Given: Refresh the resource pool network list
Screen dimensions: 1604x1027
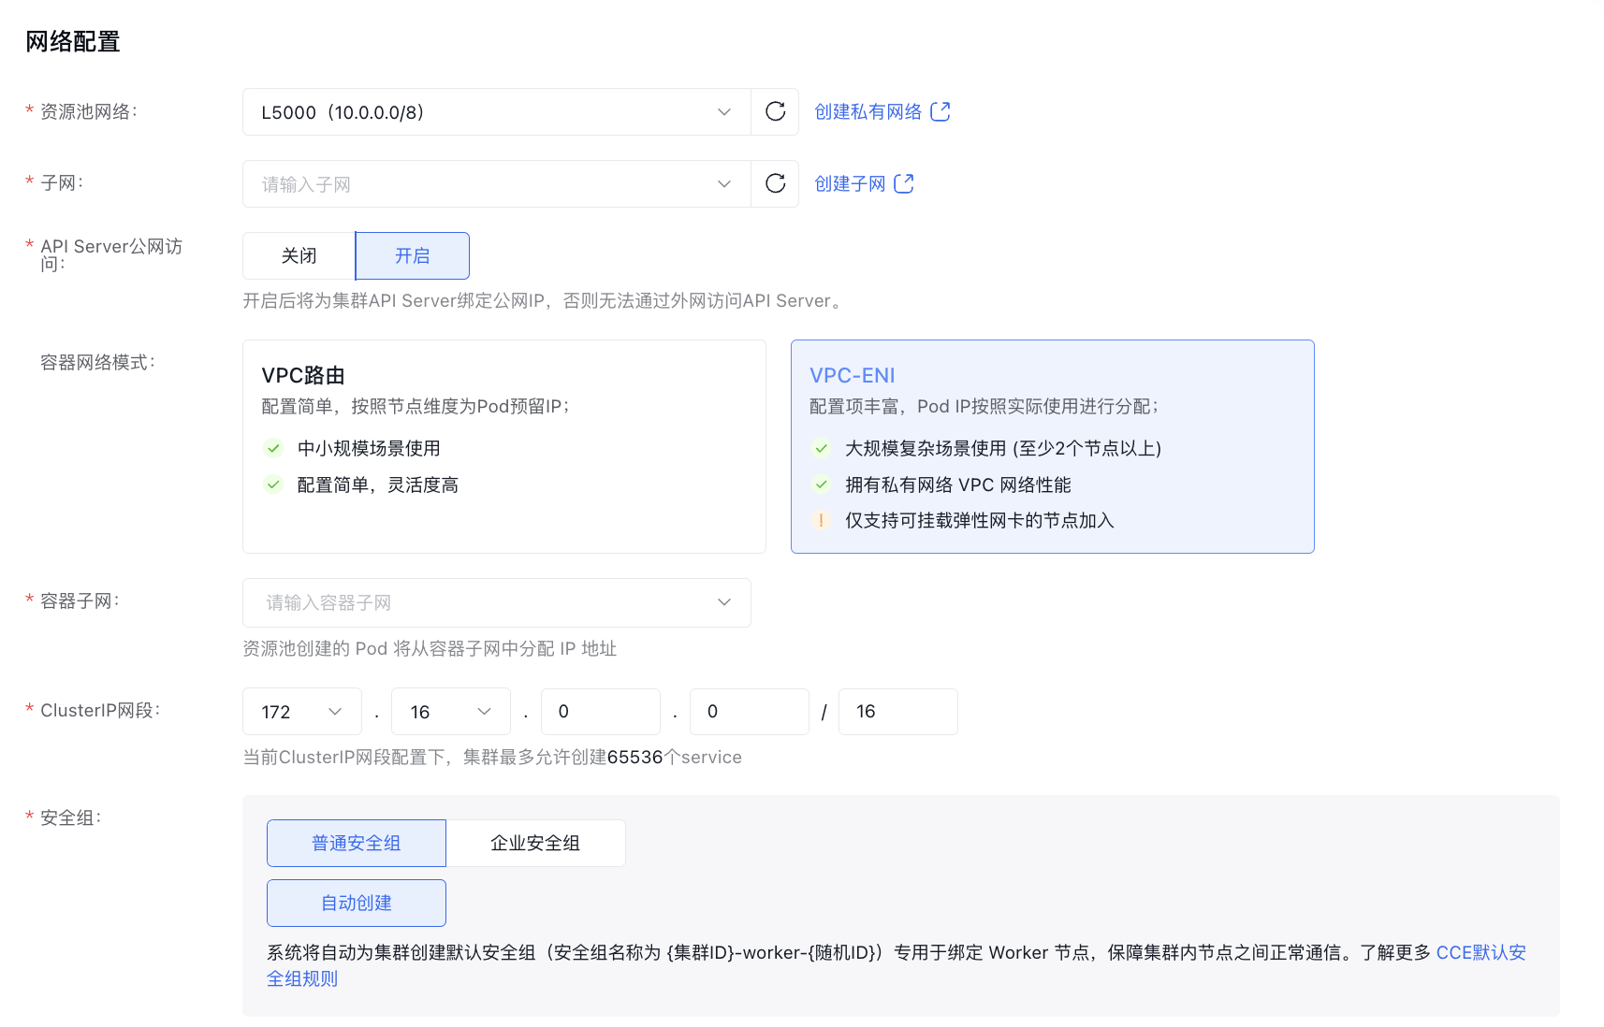Looking at the screenshot, I should (775, 112).
